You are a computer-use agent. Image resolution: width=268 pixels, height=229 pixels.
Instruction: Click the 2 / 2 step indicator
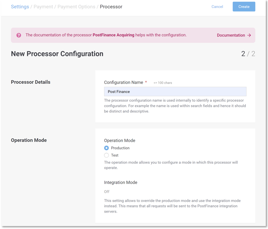tap(248, 54)
